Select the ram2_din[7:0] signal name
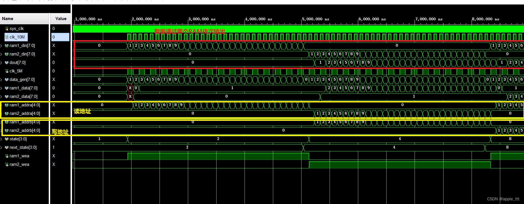Screen dimensions: 524x204 (x=22, y=54)
